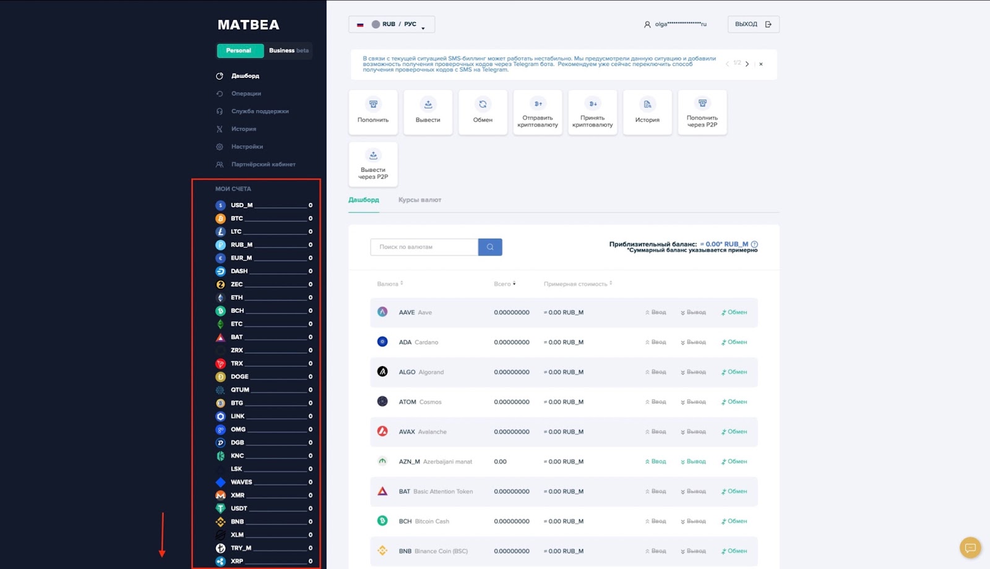The image size is (990, 569).
Task: Sort table by Валюта column
Action: tap(390, 284)
